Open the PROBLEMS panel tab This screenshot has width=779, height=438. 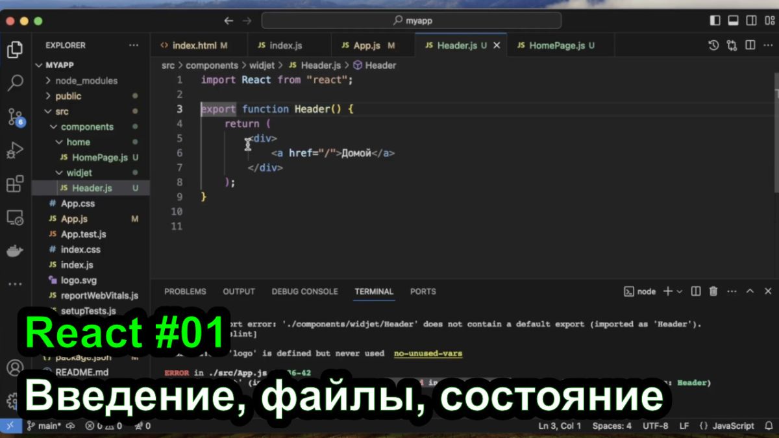click(185, 291)
